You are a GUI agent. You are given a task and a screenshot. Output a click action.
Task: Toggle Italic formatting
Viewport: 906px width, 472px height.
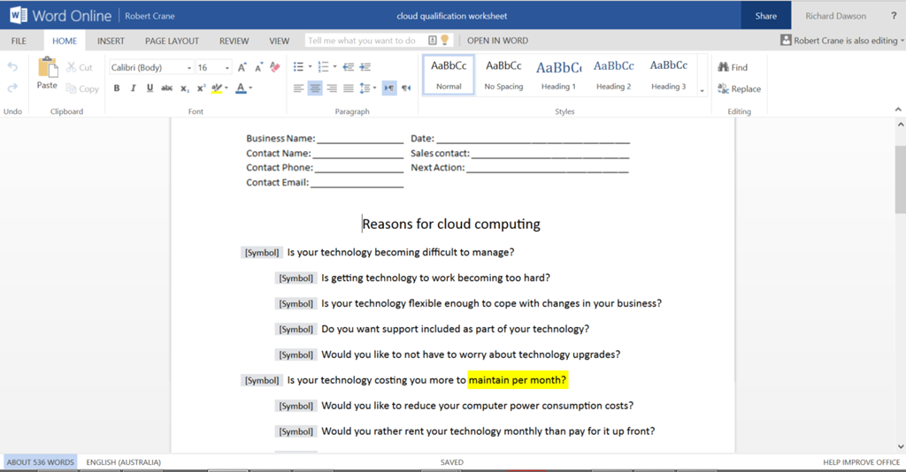tap(133, 88)
